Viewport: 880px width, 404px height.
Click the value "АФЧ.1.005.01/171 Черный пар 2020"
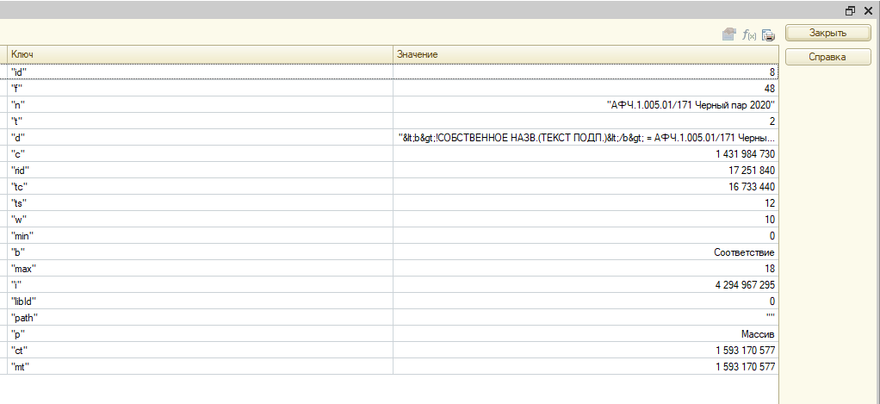[x=691, y=104]
